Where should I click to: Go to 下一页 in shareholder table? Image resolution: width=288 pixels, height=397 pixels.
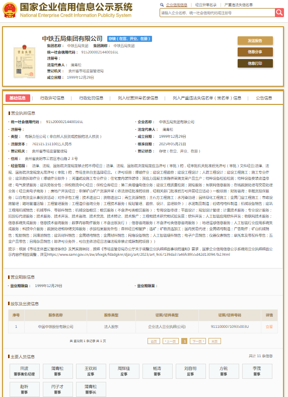tap(198, 341)
